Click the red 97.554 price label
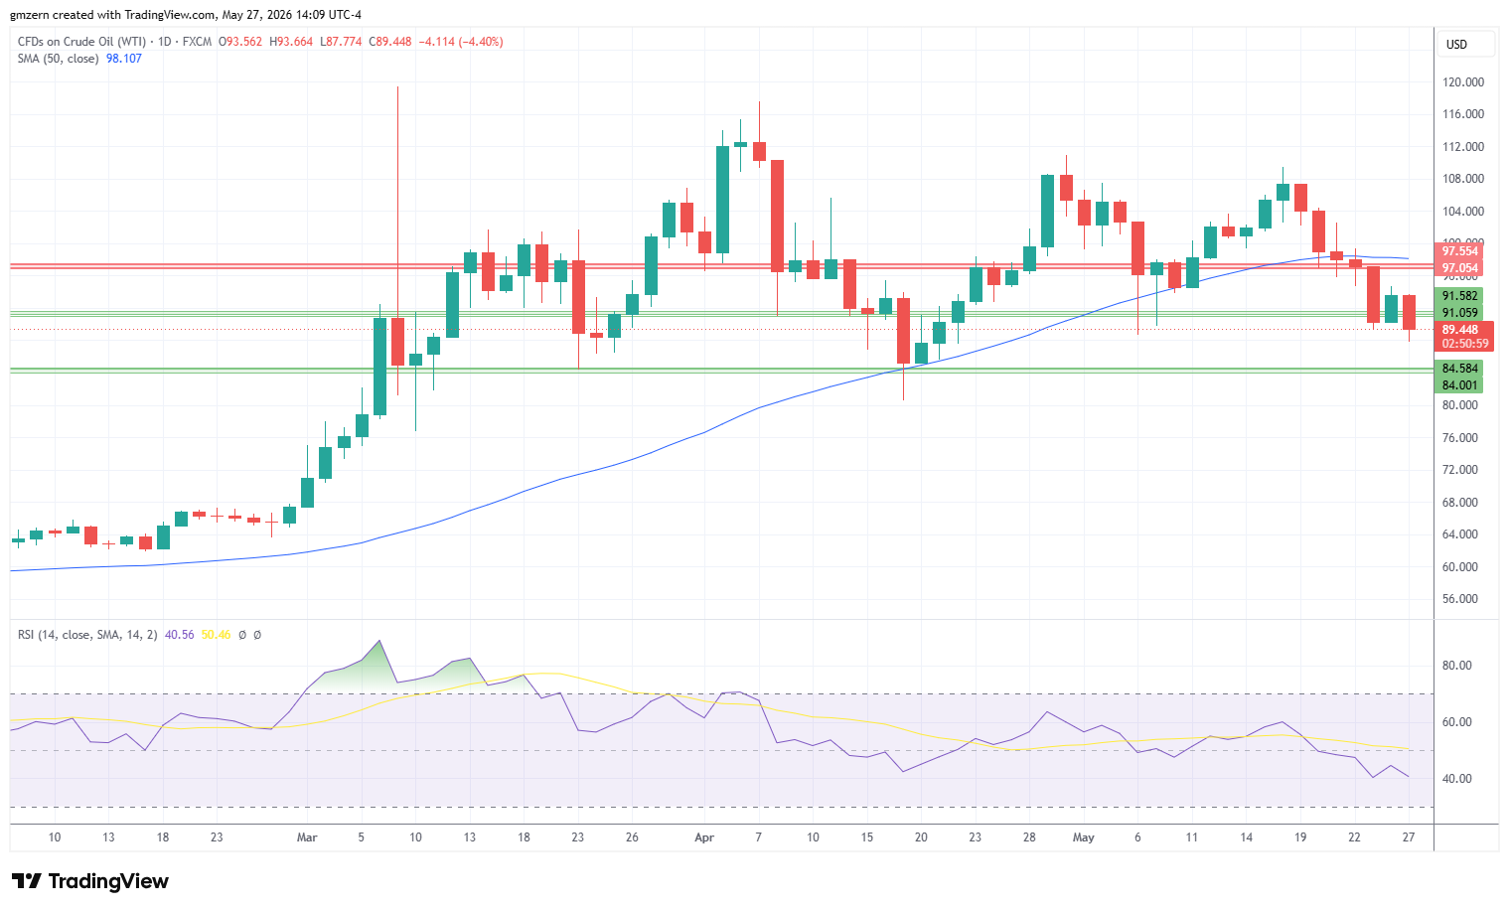This screenshot has height=911, width=1509. 1460,252
